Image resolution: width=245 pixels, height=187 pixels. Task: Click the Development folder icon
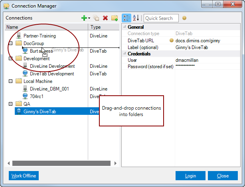pyautogui.click(x=19, y=58)
